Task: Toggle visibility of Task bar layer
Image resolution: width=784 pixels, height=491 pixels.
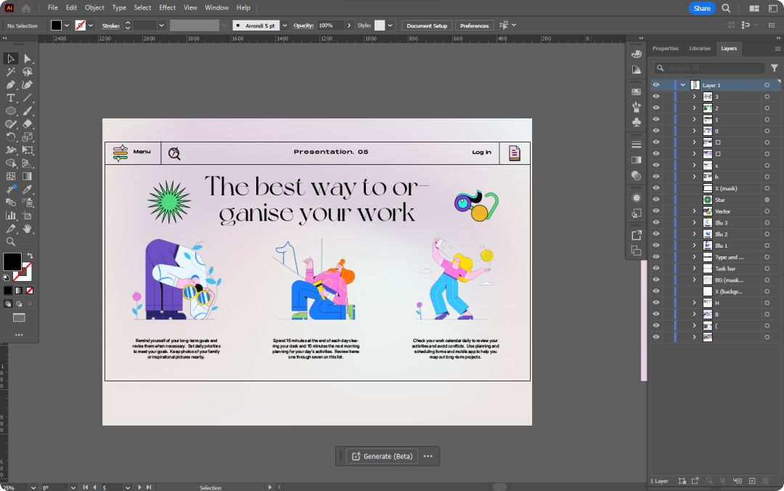Action: click(656, 269)
